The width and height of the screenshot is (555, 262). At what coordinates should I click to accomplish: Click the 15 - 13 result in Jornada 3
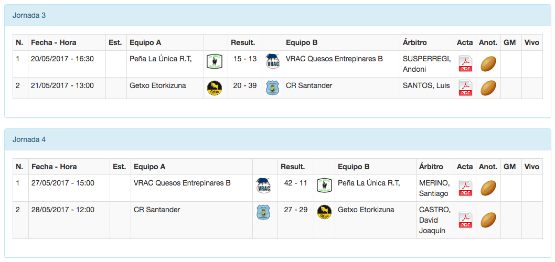[x=245, y=59]
